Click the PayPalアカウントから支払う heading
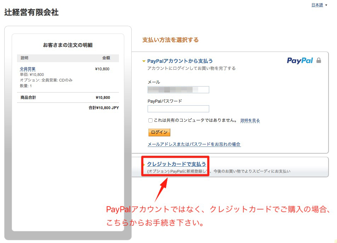The image size is (337, 243). point(180,61)
